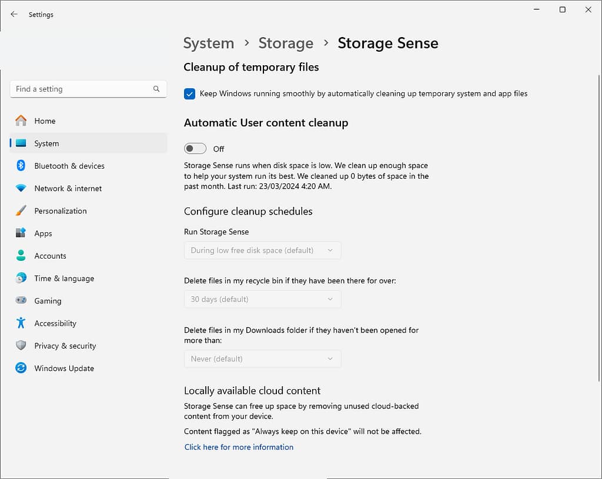Open Personalization settings
Viewport: 602px width, 479px height.
(x=61, y=210)
